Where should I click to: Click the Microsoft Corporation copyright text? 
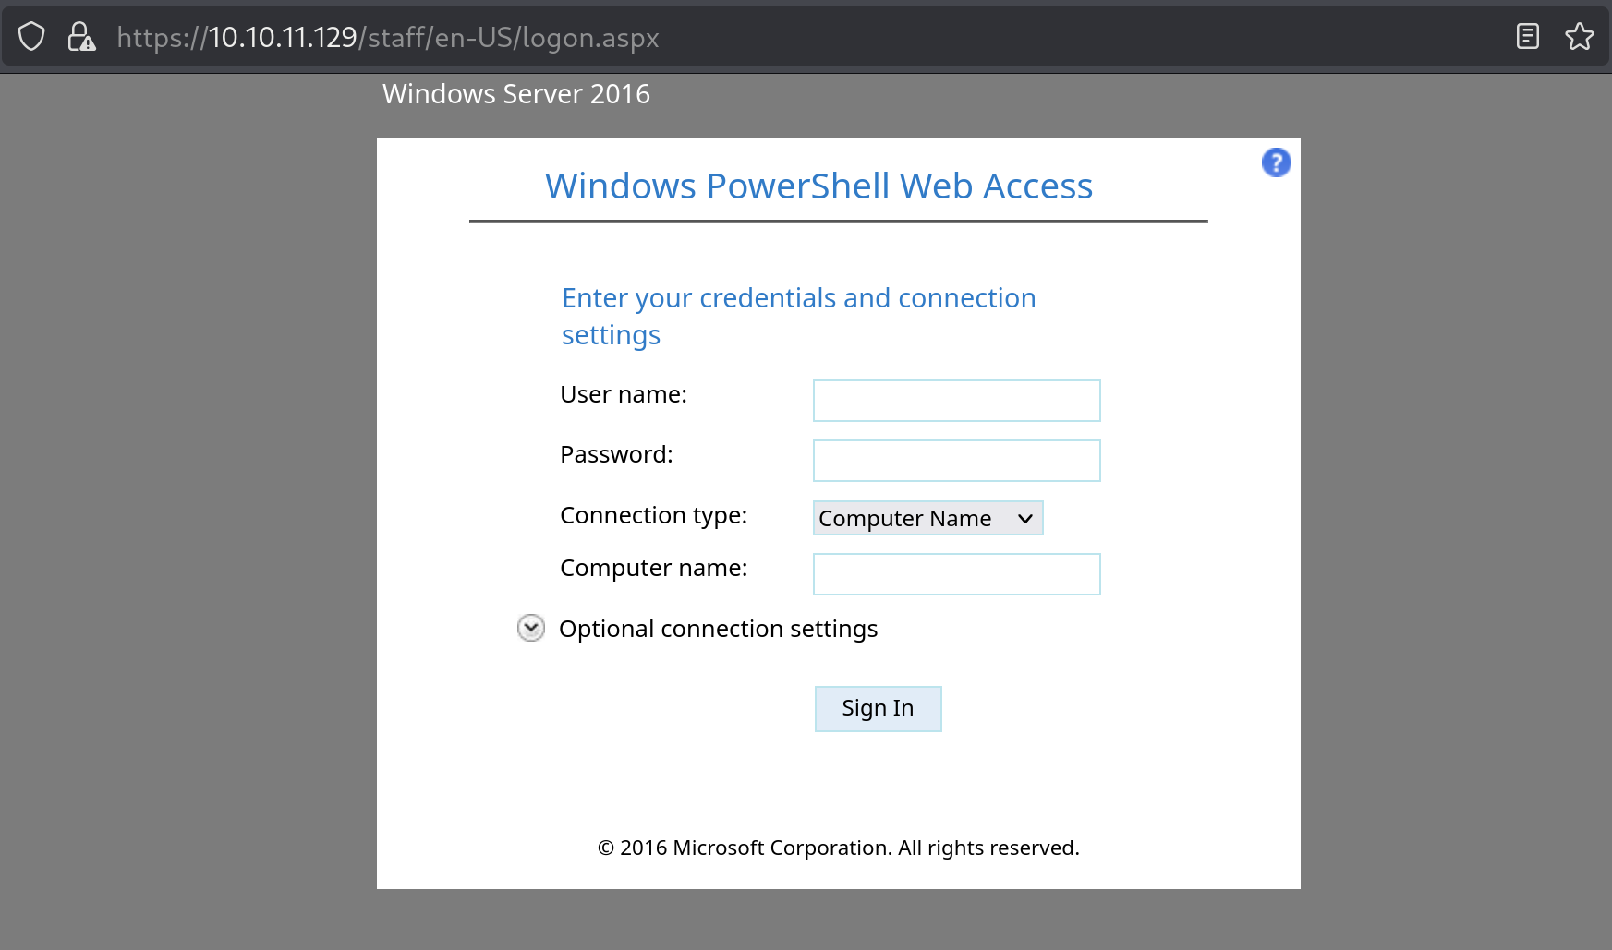[838, 848]
